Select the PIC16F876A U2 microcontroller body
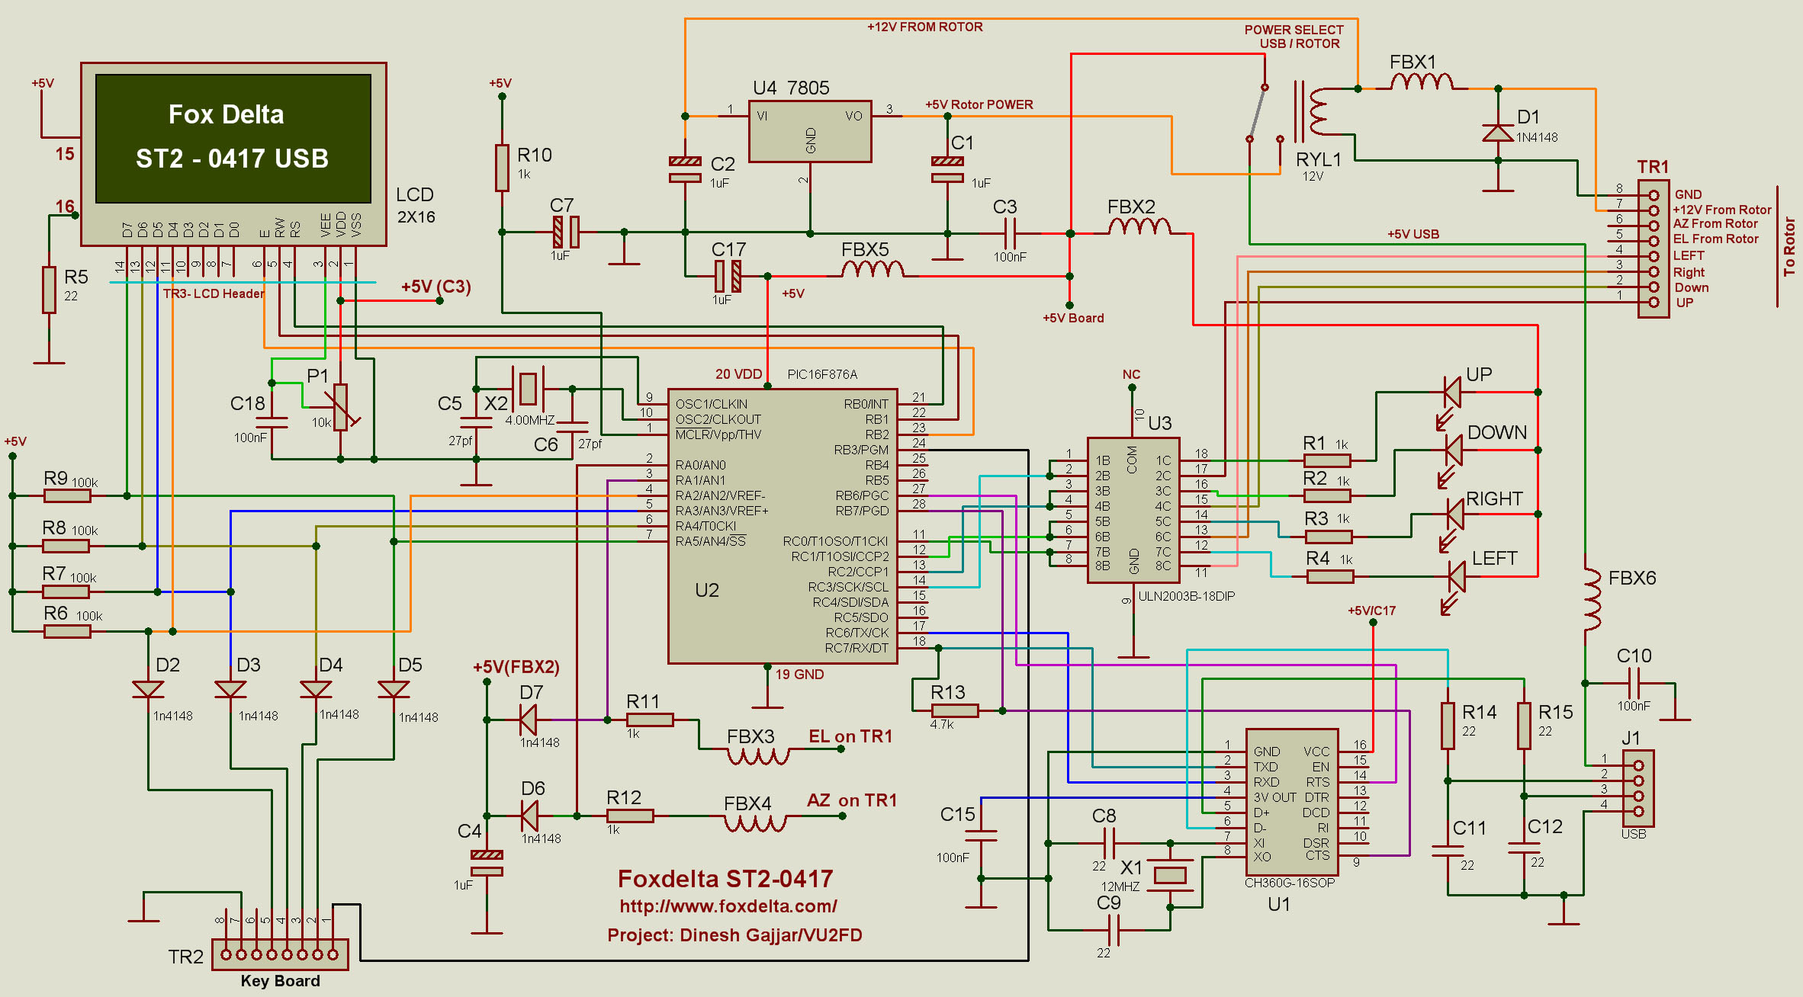The image size is (1803, 997). 782,526
